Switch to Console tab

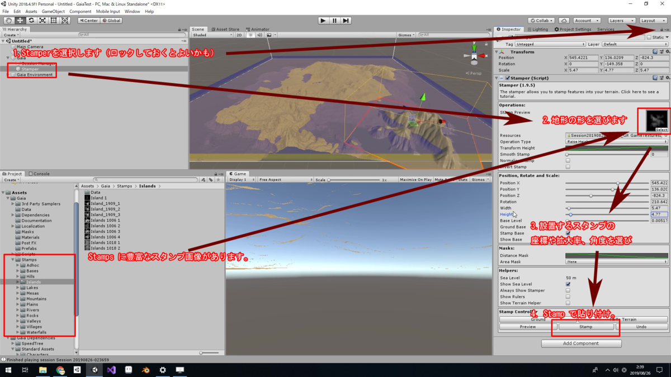tap(40, 174)
